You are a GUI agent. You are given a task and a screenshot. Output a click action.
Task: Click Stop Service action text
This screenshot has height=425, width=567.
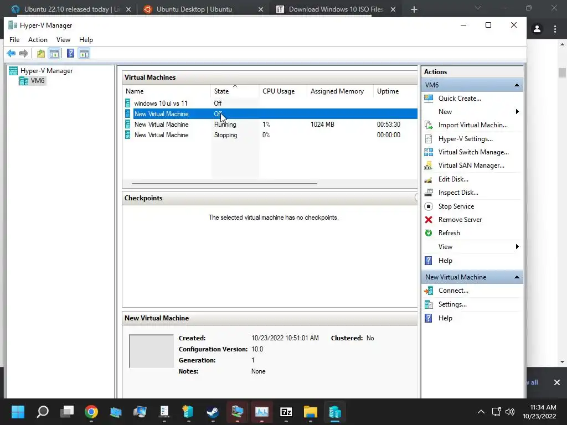coord(456,206)
